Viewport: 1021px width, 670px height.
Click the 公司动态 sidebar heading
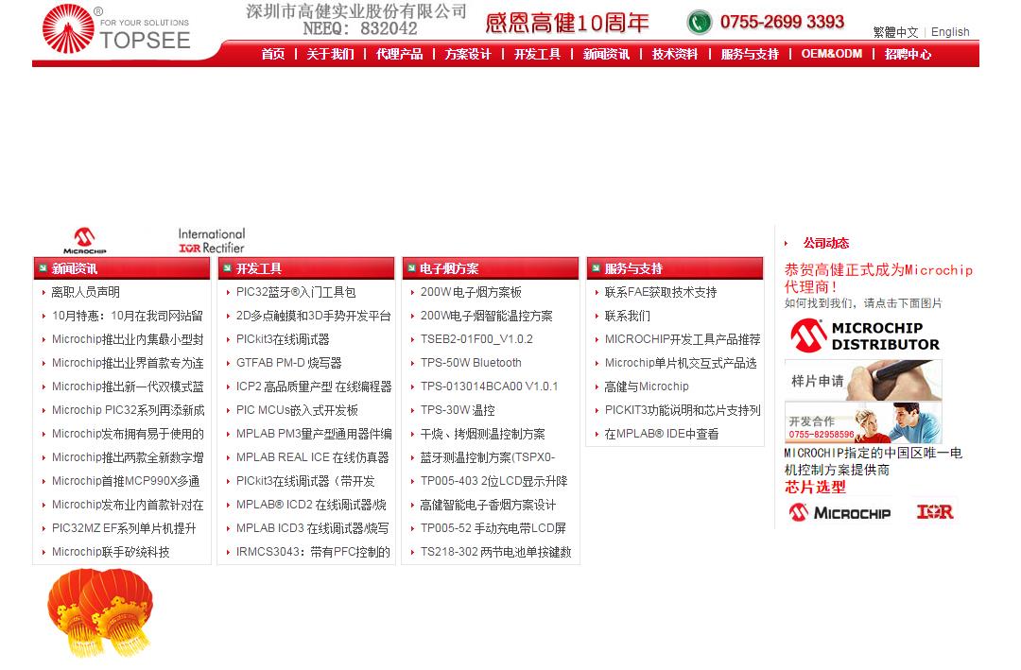point(825,243)
